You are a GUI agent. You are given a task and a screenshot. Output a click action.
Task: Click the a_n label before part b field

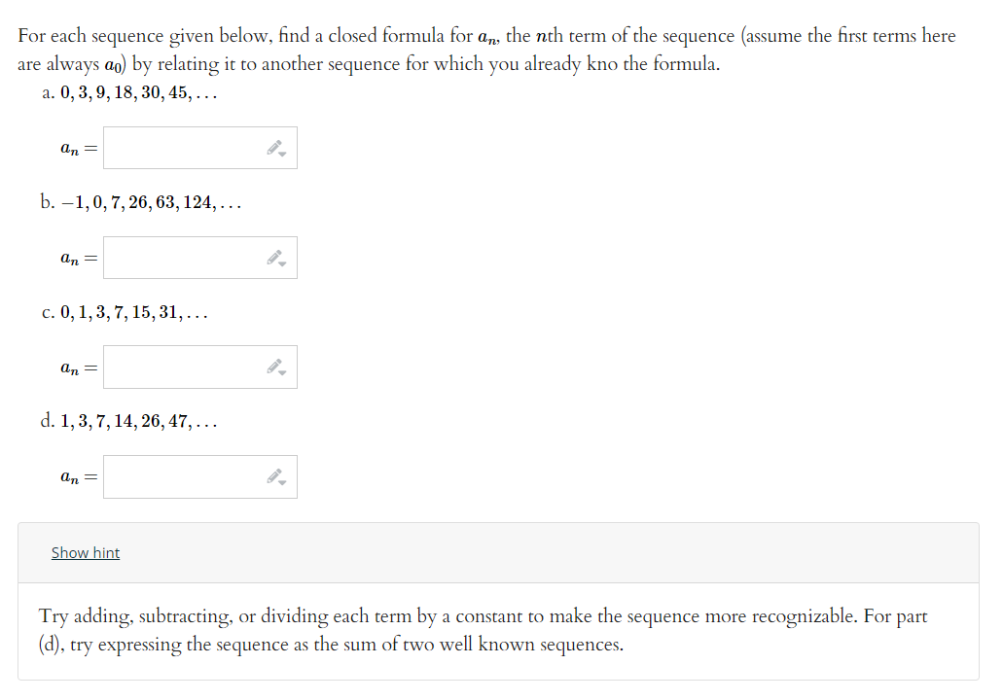[x=71, y=257]
